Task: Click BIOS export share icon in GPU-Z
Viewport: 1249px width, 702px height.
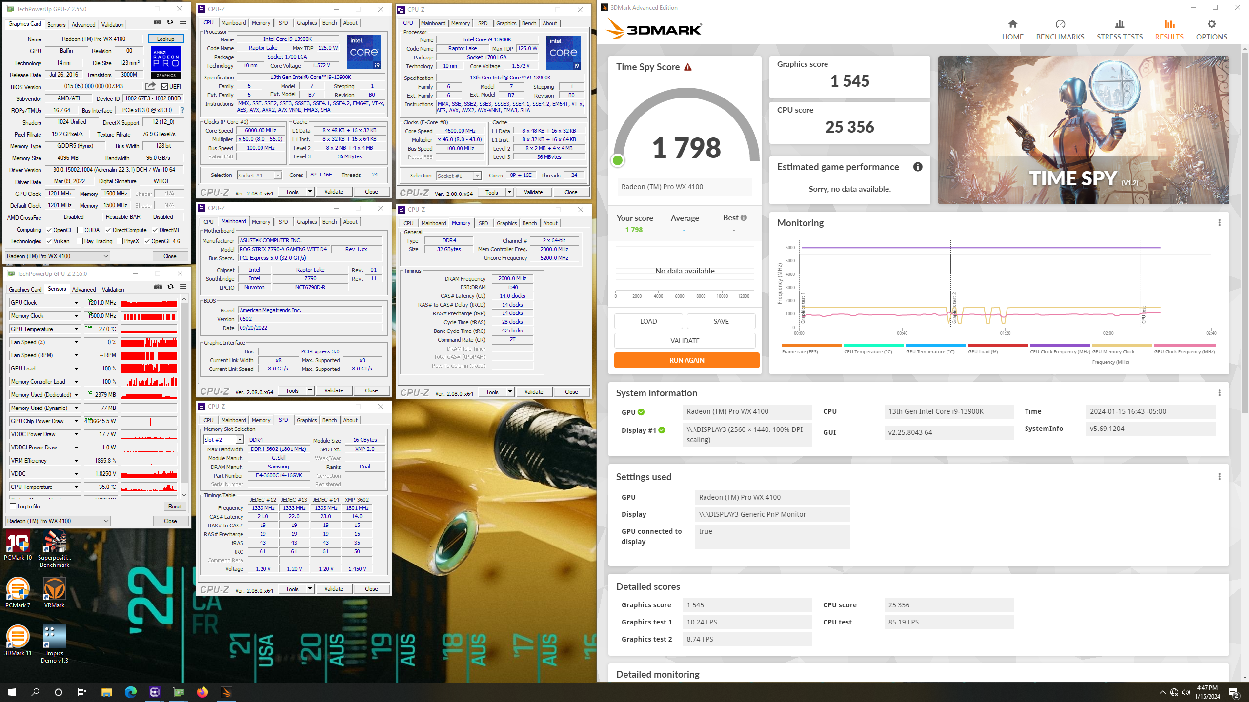Action: (x=150, y=86)
